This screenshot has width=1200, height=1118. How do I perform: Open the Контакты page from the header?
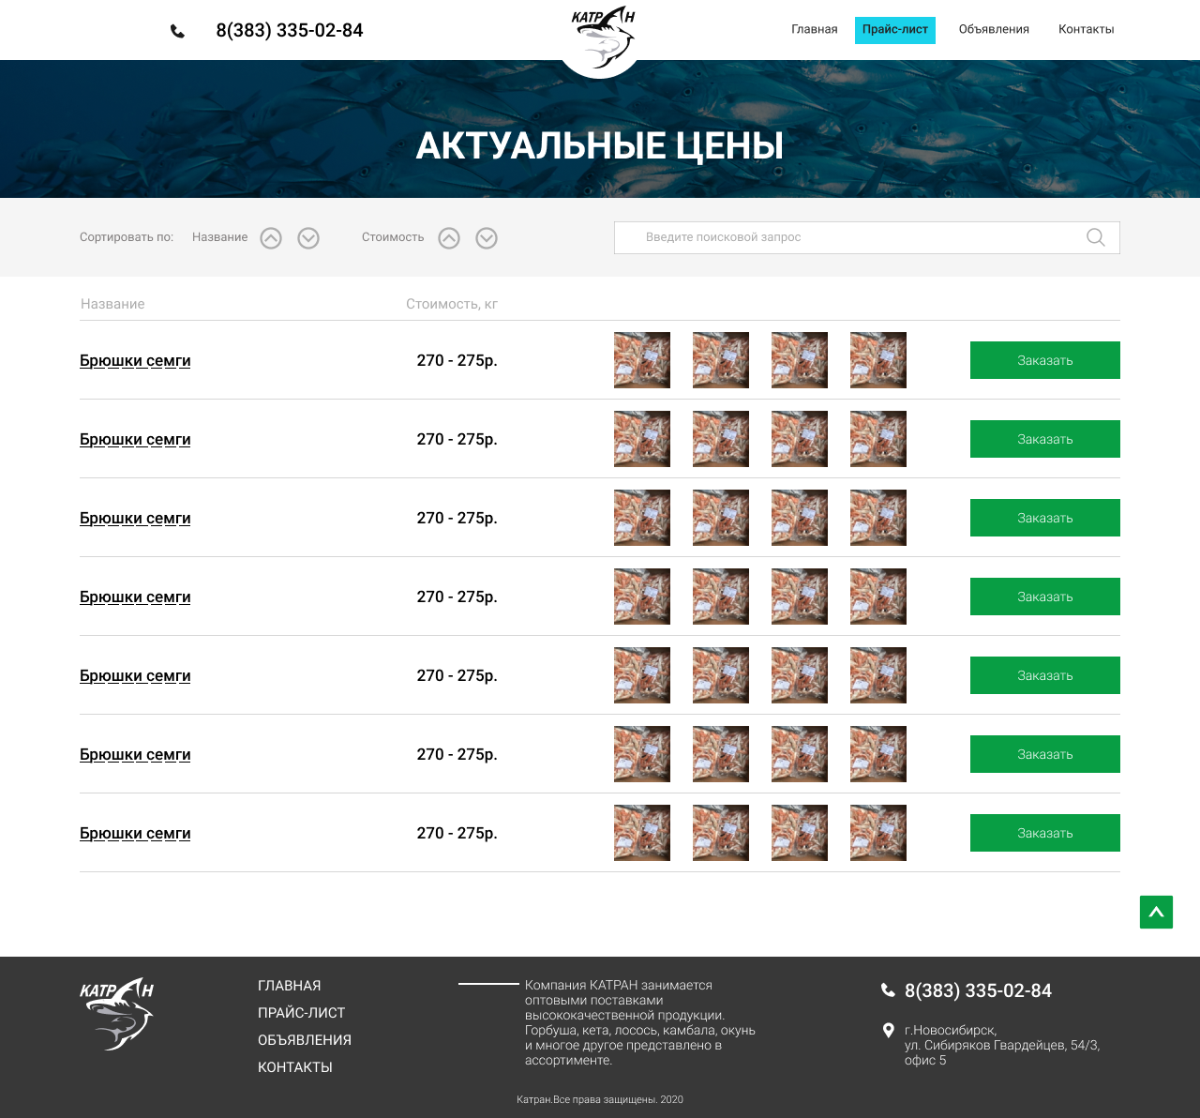click(1086, 29)
